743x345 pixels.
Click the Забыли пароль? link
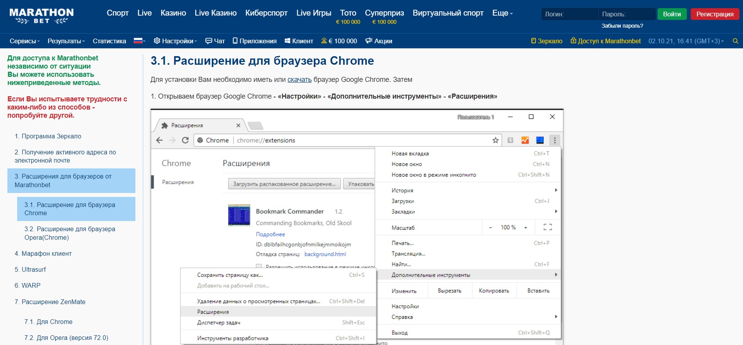[x=622, y=26]
